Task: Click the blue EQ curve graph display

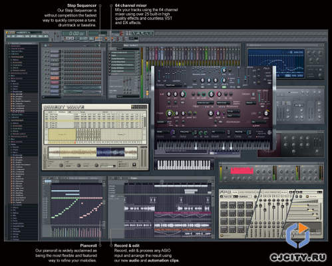Action: click(276, 64)
